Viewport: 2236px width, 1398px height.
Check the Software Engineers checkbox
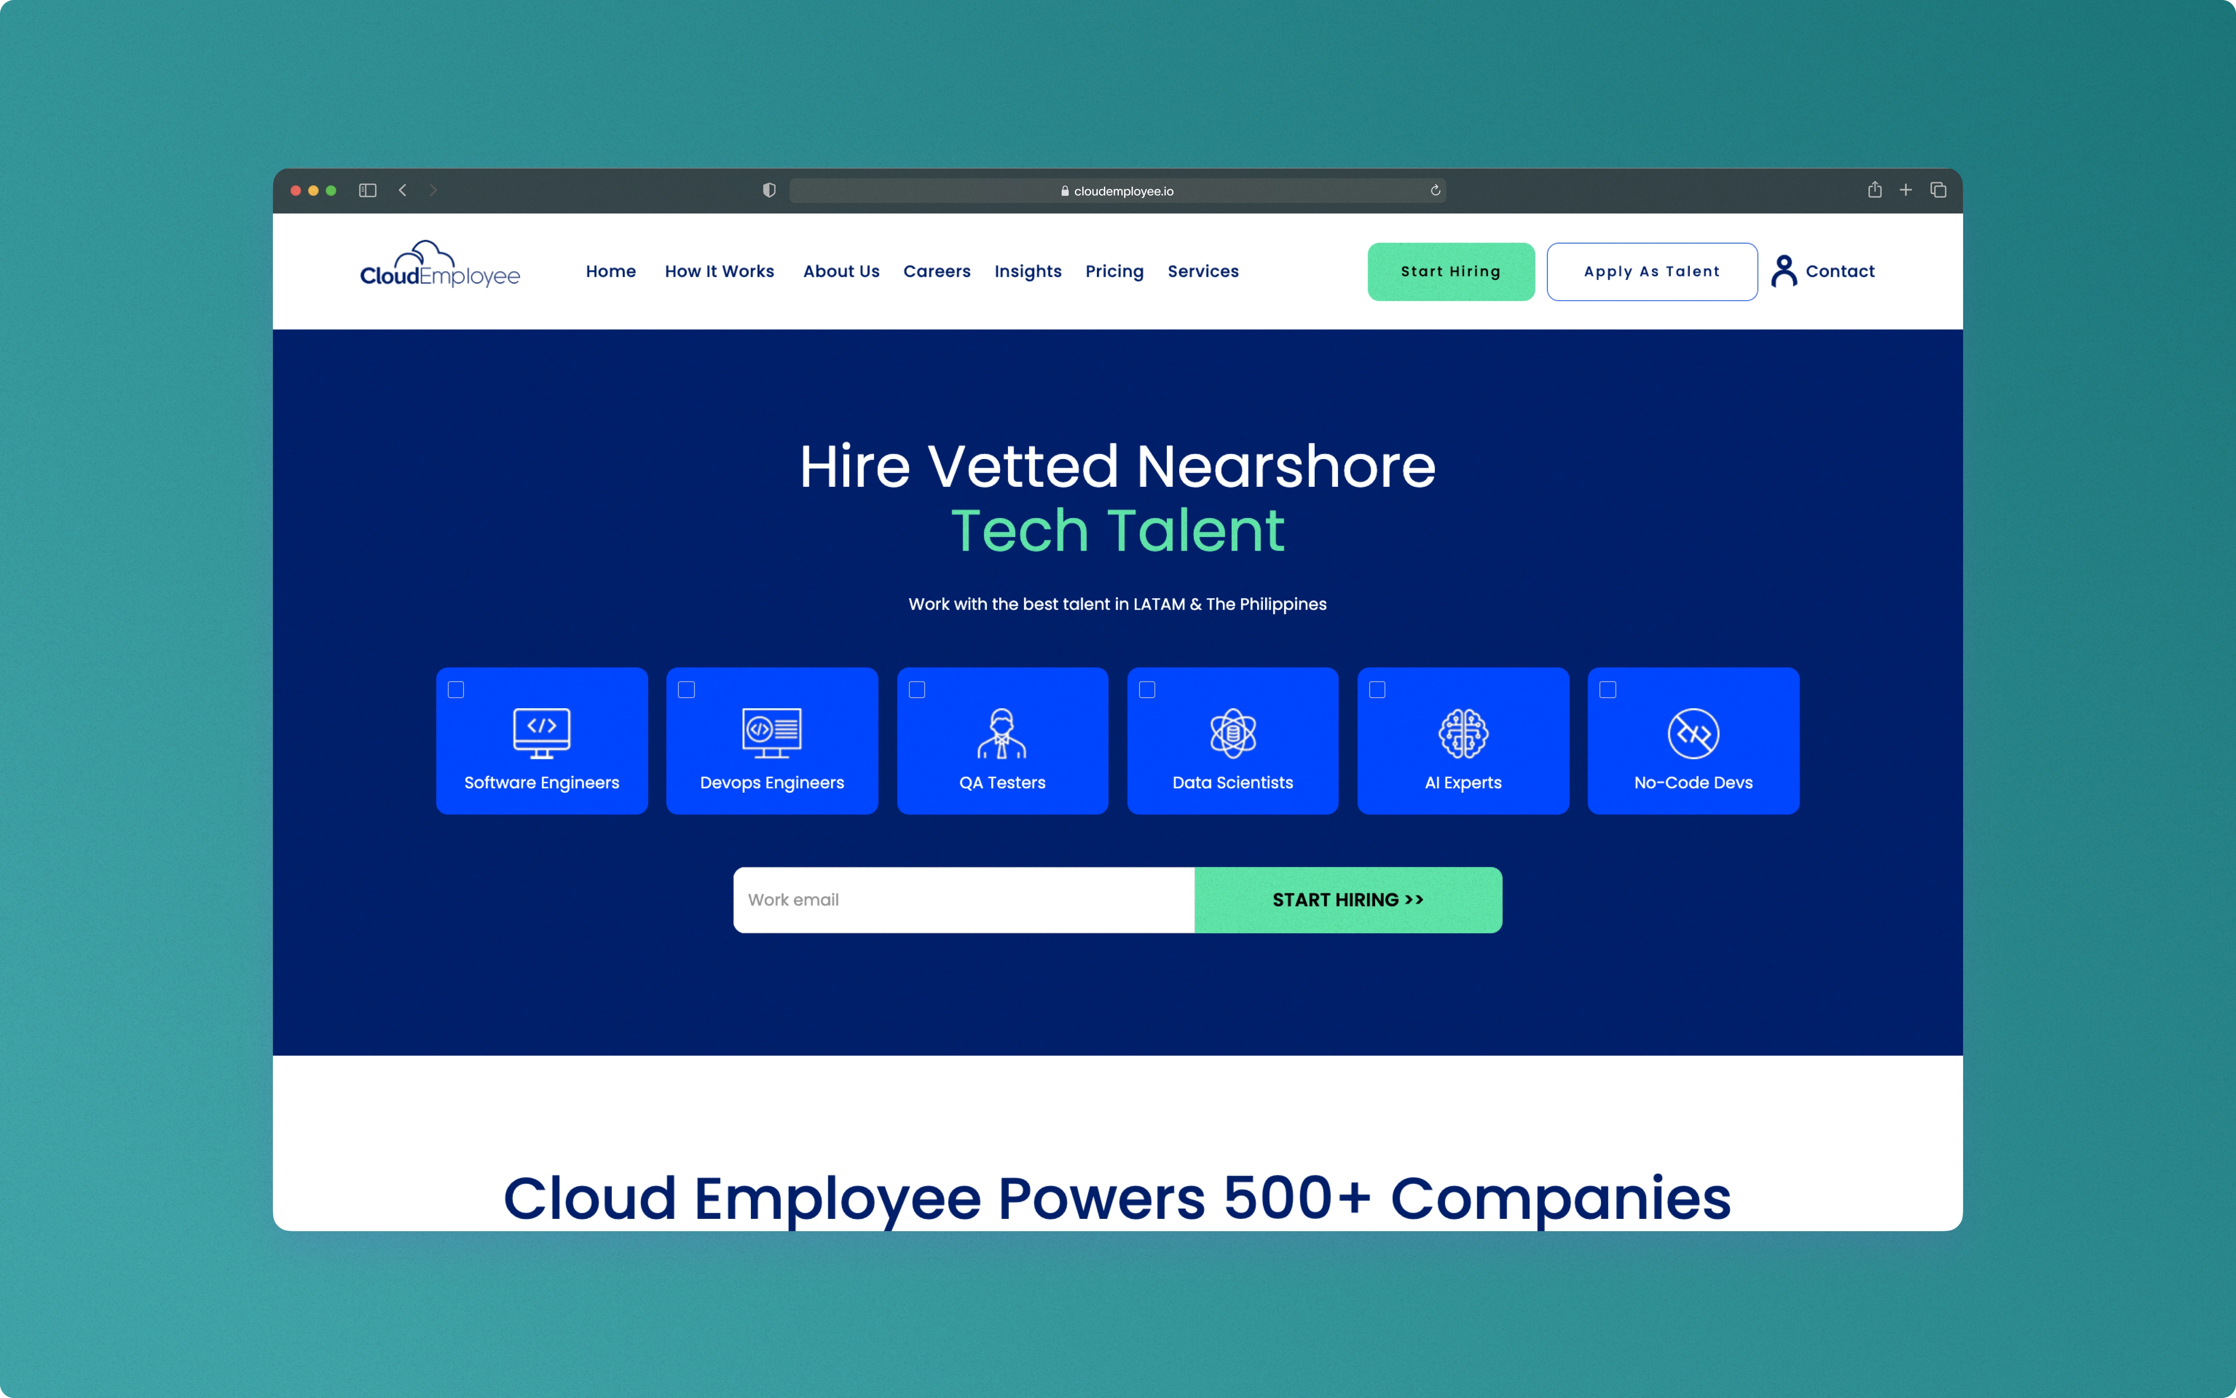[x=456, y=690]
